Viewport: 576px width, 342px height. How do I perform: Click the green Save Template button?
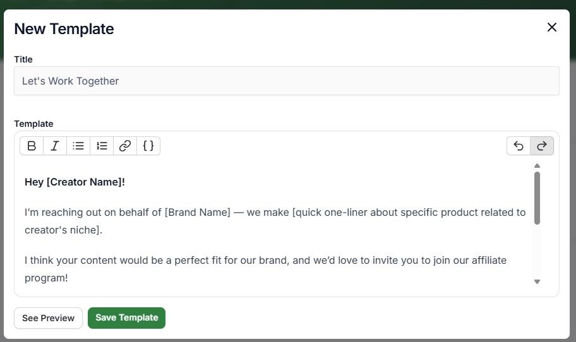[127, 318]
